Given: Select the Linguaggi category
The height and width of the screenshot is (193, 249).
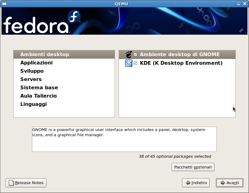Looking at the screenshot, I should [64, 104].
